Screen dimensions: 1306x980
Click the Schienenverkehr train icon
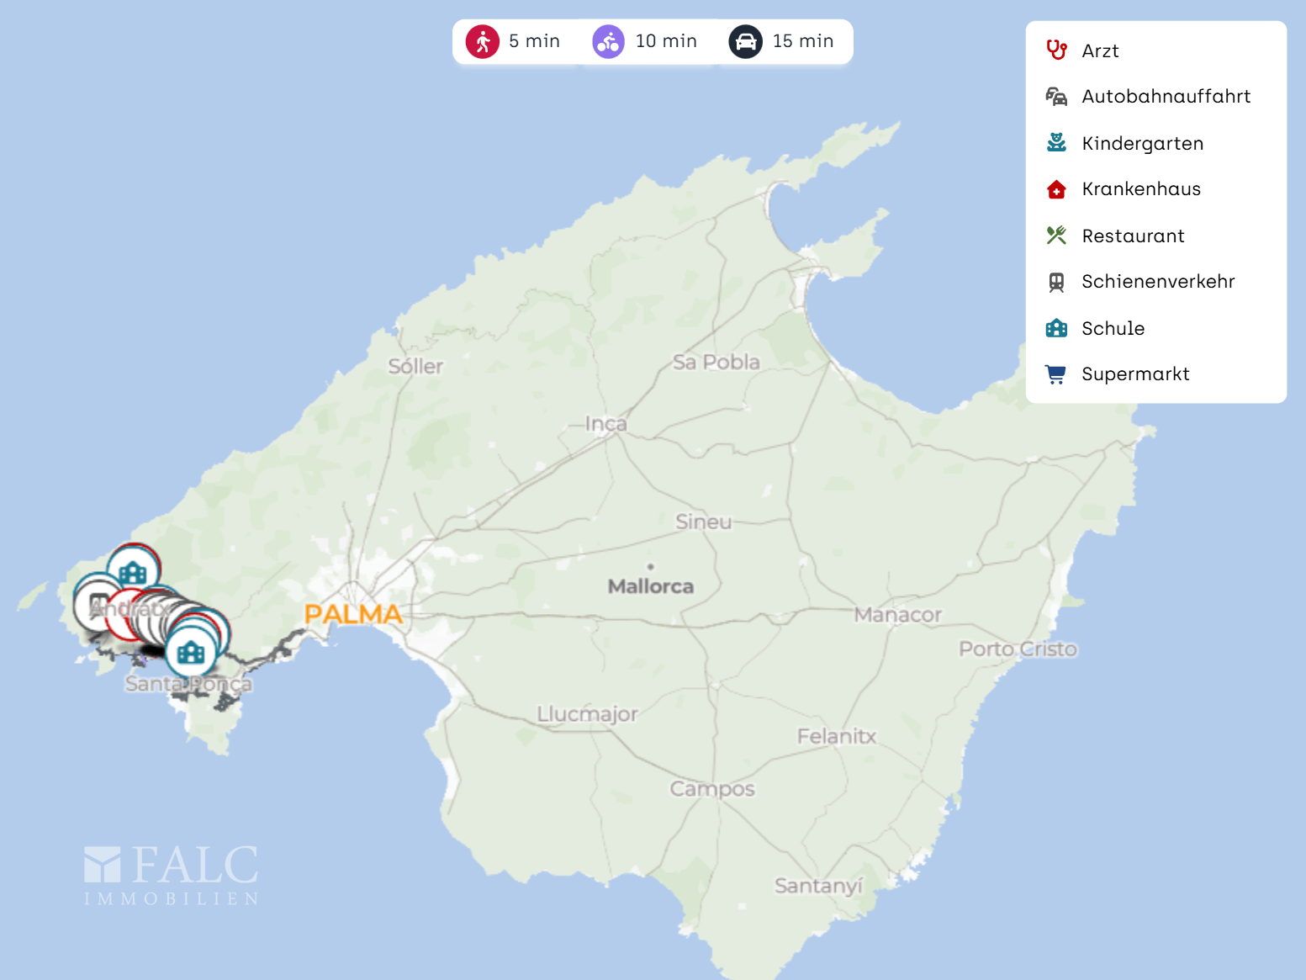coord(1056,282)
